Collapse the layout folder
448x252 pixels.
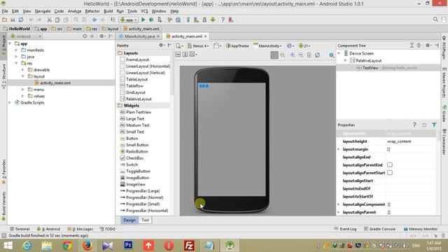tap(23, 76)
